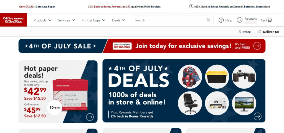Screen dimensions: 284x133
Task: Expand the Print & Copy dropdown
Action: [93, 20]
